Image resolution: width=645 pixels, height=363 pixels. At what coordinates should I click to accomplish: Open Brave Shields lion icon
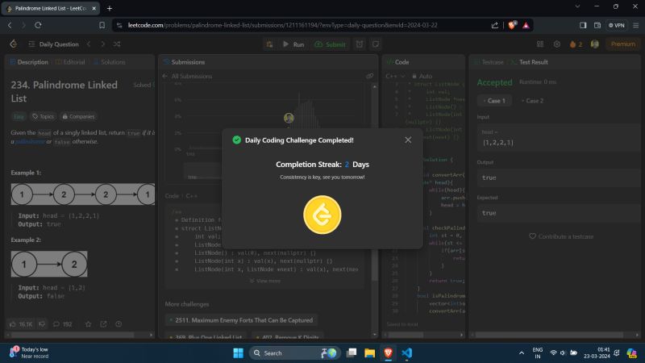click(x=512, y=25)
